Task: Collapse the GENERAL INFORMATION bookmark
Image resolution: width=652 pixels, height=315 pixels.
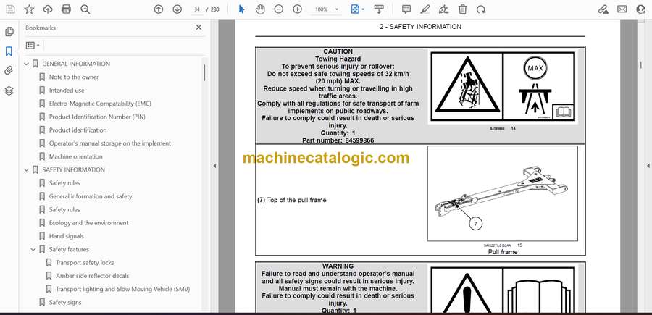Action: pyautogui.click(x=27, y=64)
